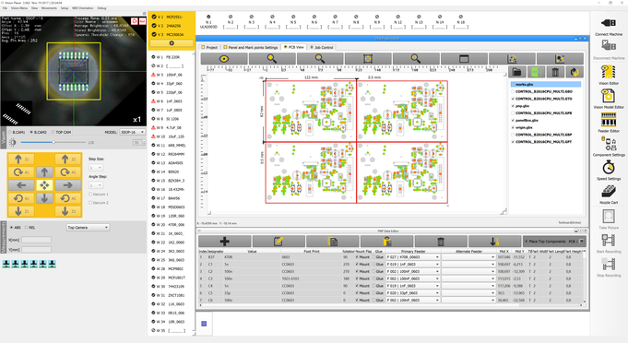Image resolution: width=628 pixels, height=343 pixels.
Task: Click the trash delete icon in PNP Data Editor
Action: pos(441,242)
